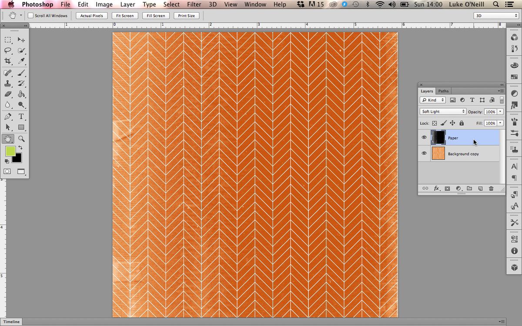The image size is (522, 326).
Task: Click the Fit Screen button
Action: (x=124, y=15)
